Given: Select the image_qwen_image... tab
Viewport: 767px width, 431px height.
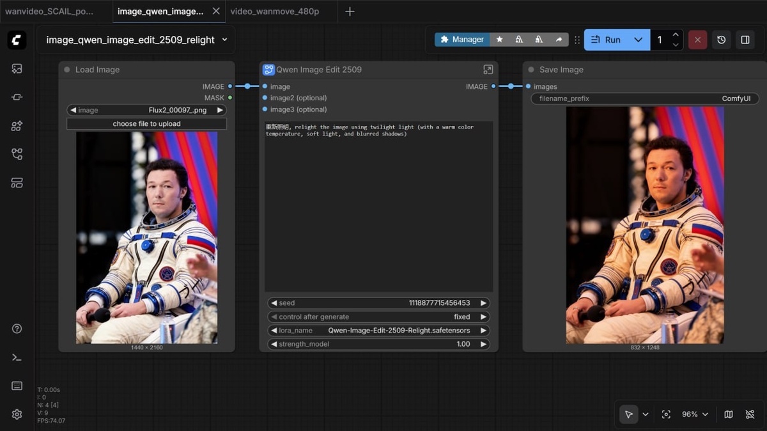Looking at the screenshot, I should click(160, 12).
